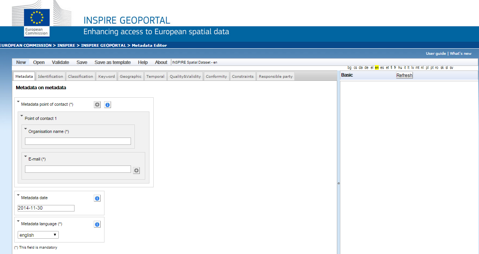
Task: Switch to the Temporal tab
Action: [155, 76]
